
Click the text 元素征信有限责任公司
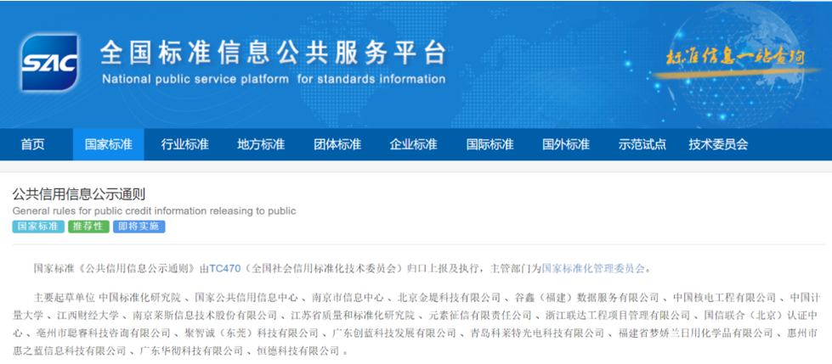pyautogui.click(x=479, y=316)
